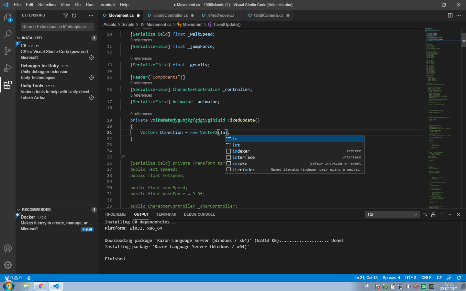Open Chrome from the Windows taskbar

tap(41, 286)
